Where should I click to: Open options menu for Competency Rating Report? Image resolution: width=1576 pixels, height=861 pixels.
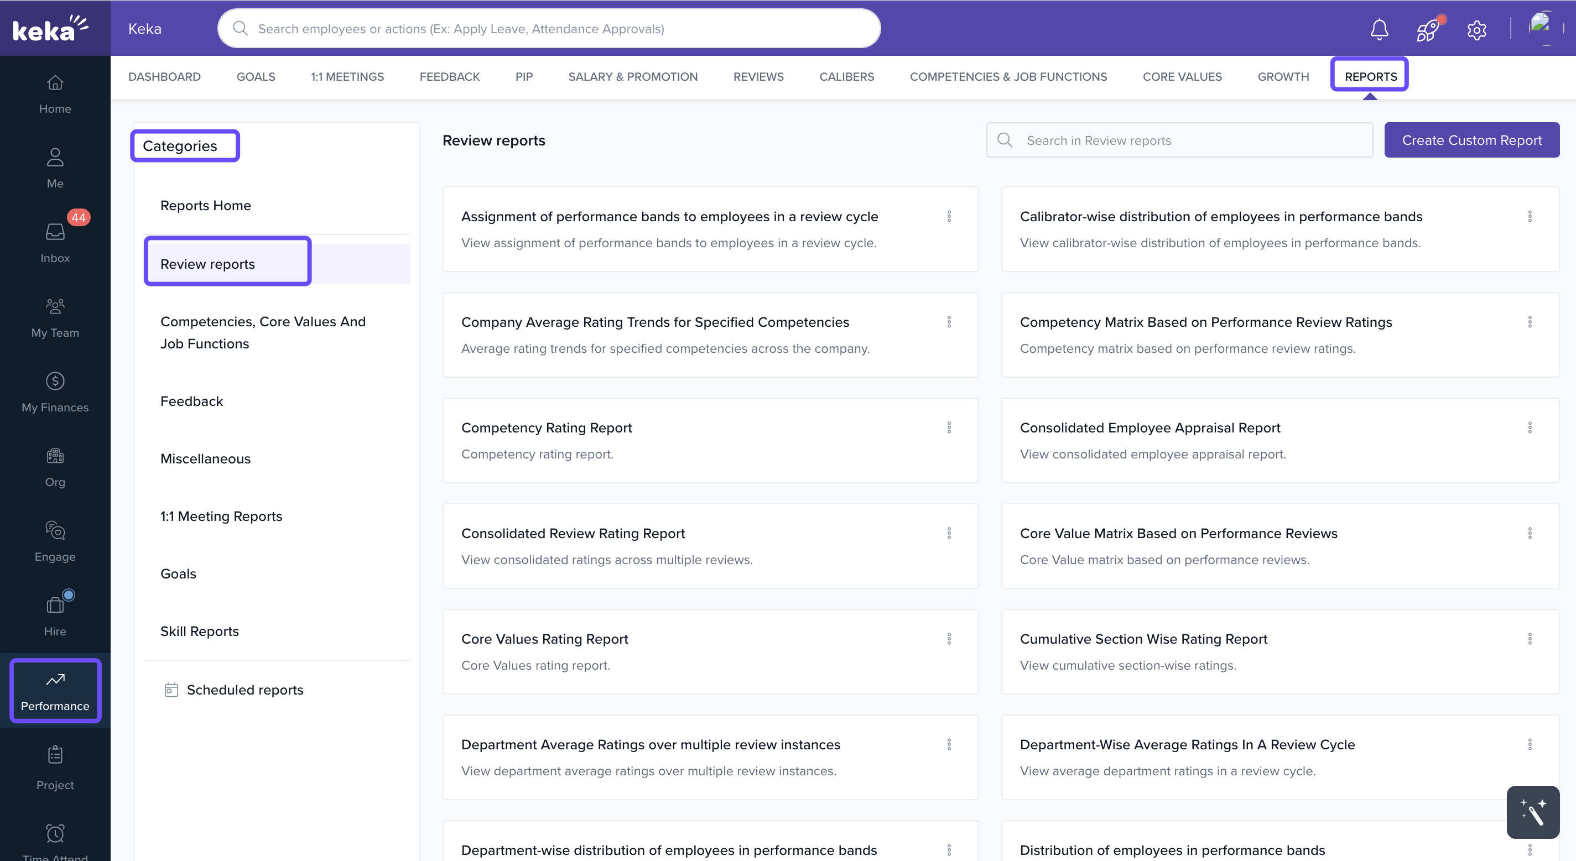tap(949, 427)
